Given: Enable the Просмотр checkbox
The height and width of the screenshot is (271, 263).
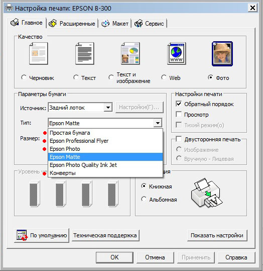Looking at the screenshot, I should click(179, 115).
